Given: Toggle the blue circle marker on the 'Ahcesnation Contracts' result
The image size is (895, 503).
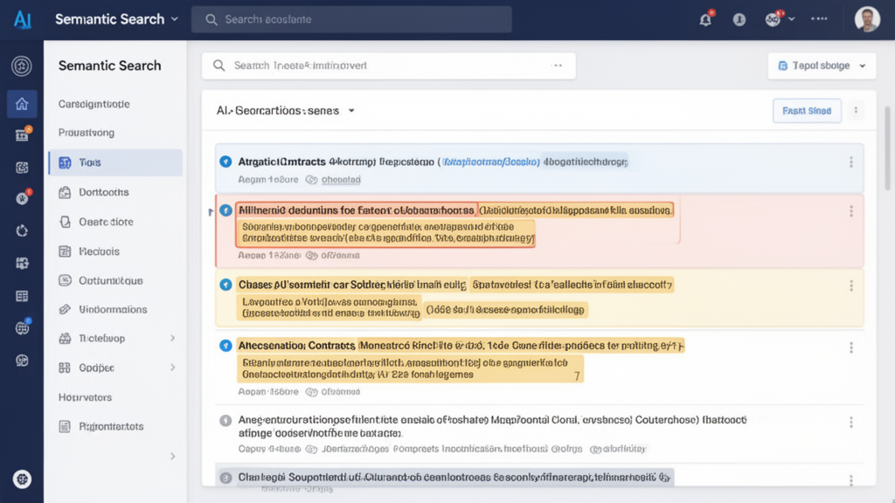Looking at the screenshot, I should [225, 346].
